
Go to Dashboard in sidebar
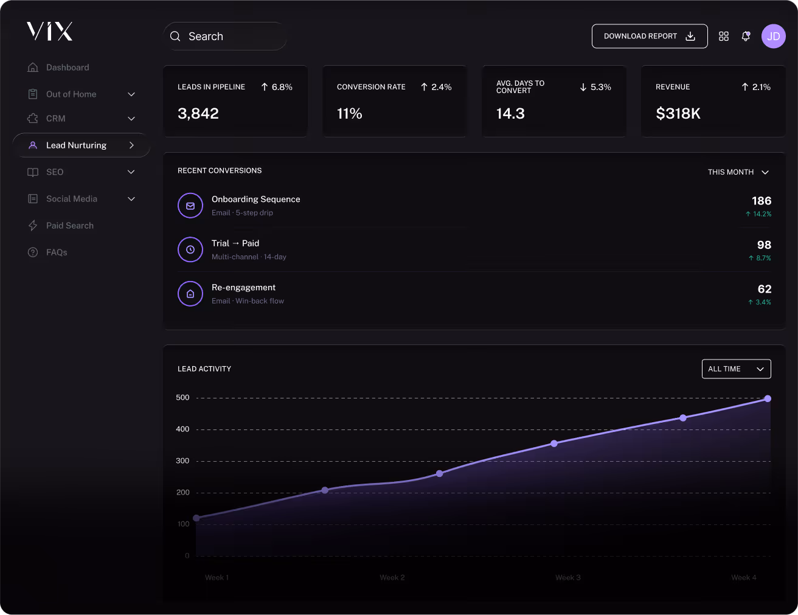[x=68, y=68]
